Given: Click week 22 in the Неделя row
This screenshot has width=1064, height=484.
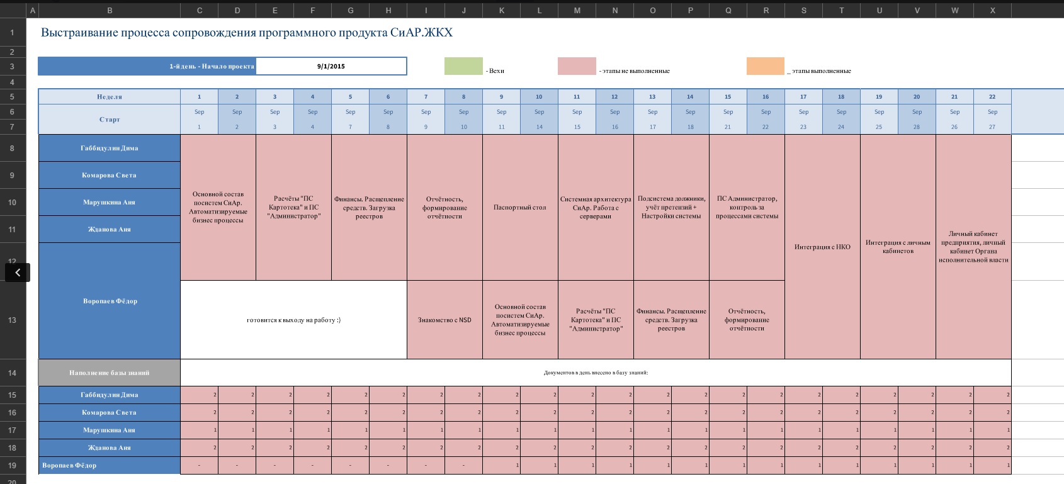Looking at the screenshot, I should pyautogui.click(x=992, y=97).
